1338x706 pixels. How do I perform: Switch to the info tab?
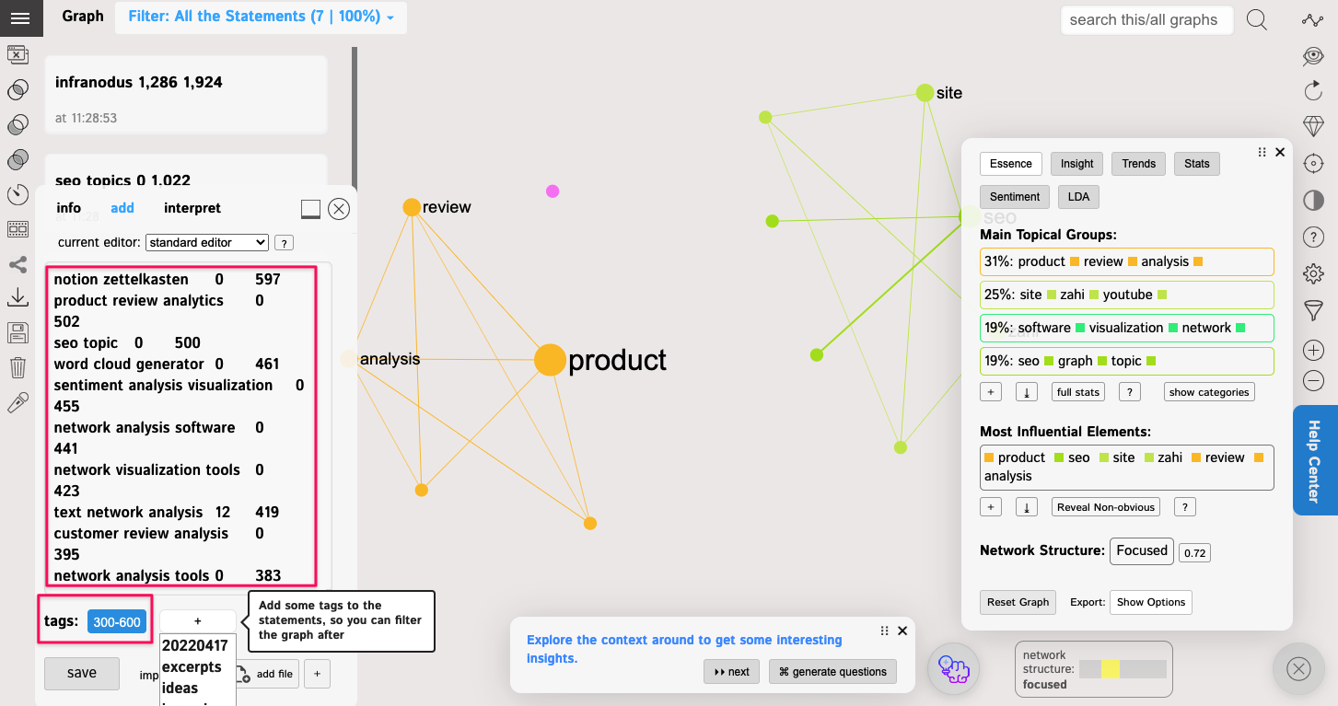pyautogui.click(x=69, y=208)
